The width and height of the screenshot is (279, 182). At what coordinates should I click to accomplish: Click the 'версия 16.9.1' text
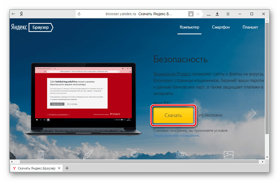162,103
